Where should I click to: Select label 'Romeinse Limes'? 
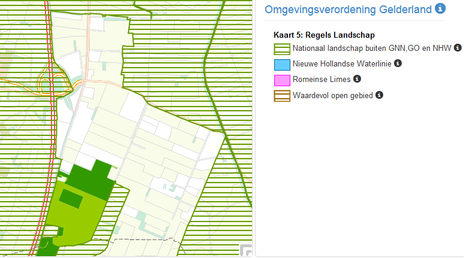click(x=322, y=79)
